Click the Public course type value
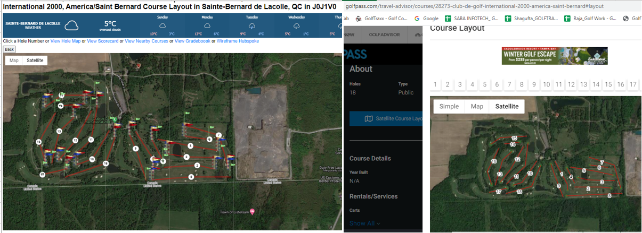Viewport: 642px width, 233px height. click(406, 92)
